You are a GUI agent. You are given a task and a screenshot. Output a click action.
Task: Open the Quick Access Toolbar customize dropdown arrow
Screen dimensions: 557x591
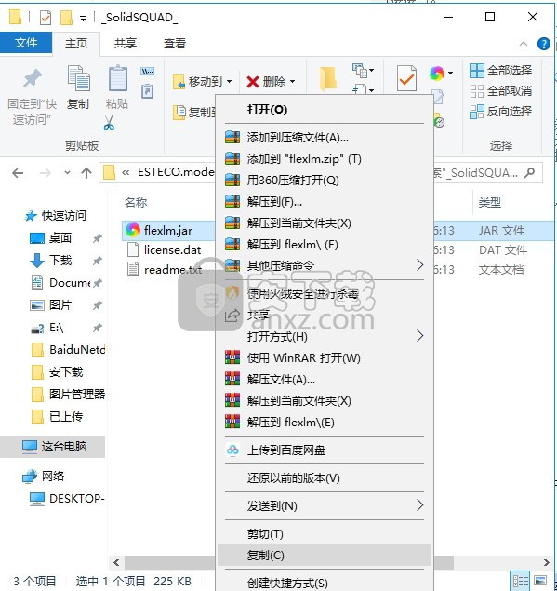[x=83, y=18]
